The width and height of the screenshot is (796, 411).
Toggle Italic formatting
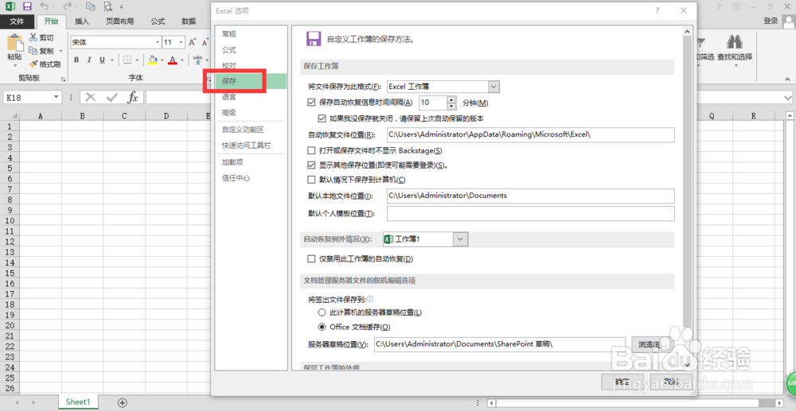tap(89, 60)
